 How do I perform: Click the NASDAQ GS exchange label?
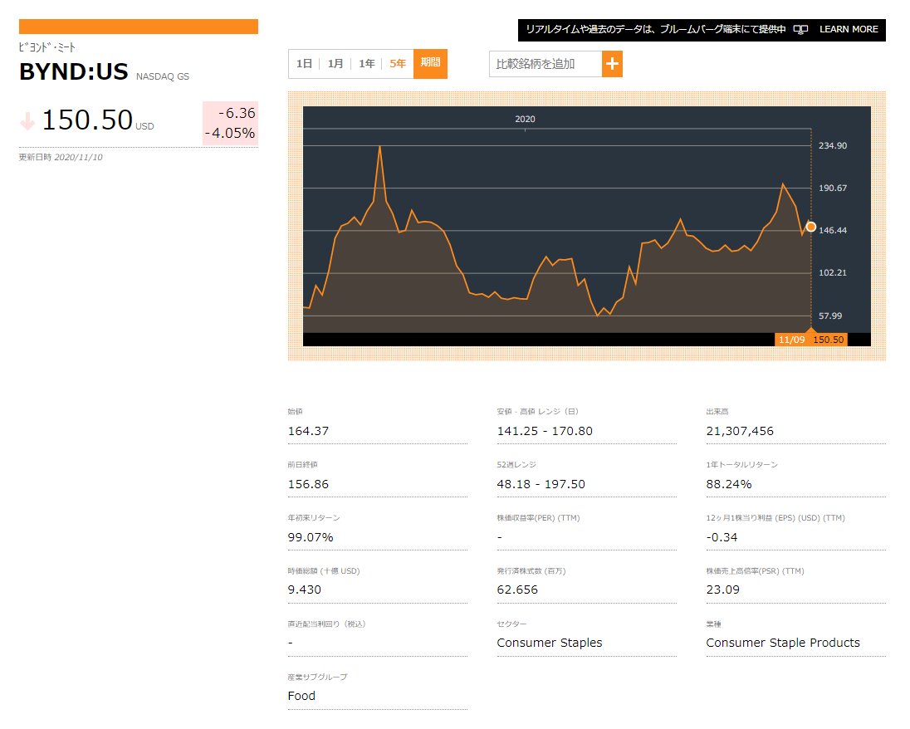[x=163, y=76]
